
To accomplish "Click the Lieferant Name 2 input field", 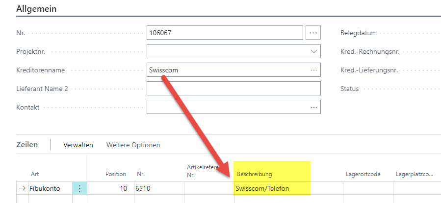I will click(233, 89).
